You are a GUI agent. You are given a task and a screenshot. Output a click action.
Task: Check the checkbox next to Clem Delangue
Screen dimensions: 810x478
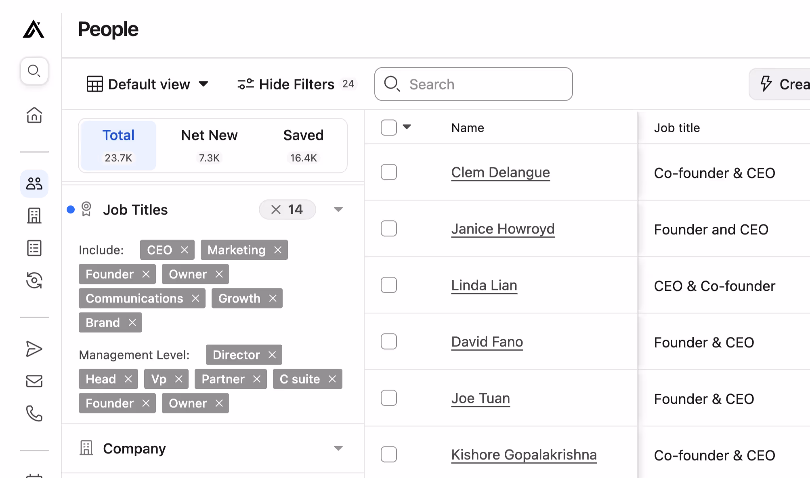point(388,172)
